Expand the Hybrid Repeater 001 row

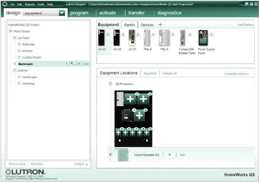coord(110,155)
